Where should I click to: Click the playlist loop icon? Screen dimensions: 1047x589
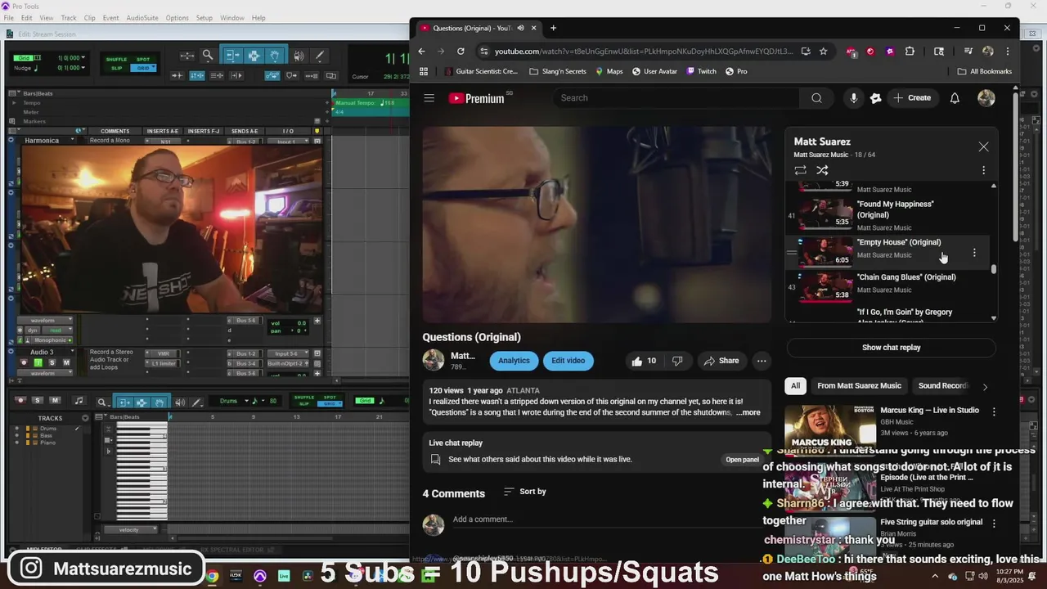coord(800,170)
